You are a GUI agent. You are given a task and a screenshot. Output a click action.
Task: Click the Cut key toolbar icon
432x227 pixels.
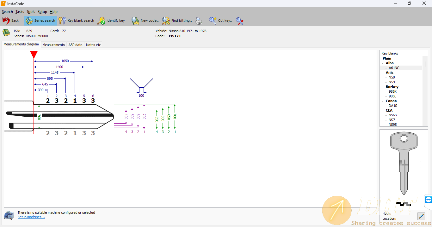[213, 21]
